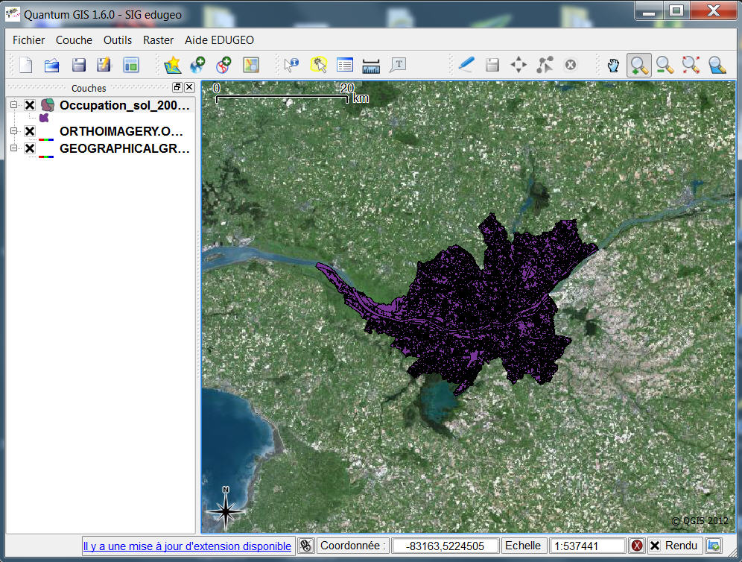Select the Zoom in magnifier tool
This screenshot has width=742, height=562.
[639, 66]
